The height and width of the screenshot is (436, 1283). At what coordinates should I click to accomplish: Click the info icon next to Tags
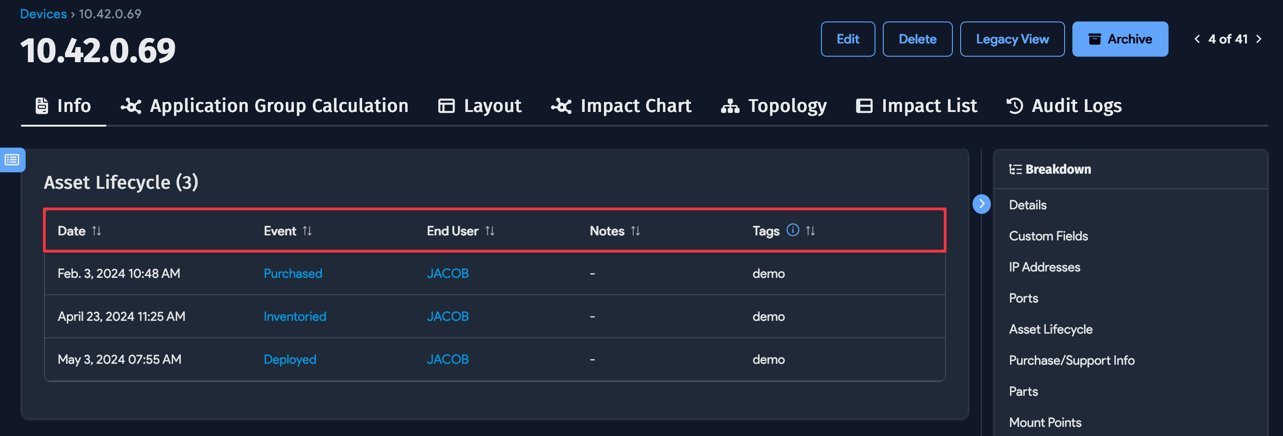coord(793,230)
